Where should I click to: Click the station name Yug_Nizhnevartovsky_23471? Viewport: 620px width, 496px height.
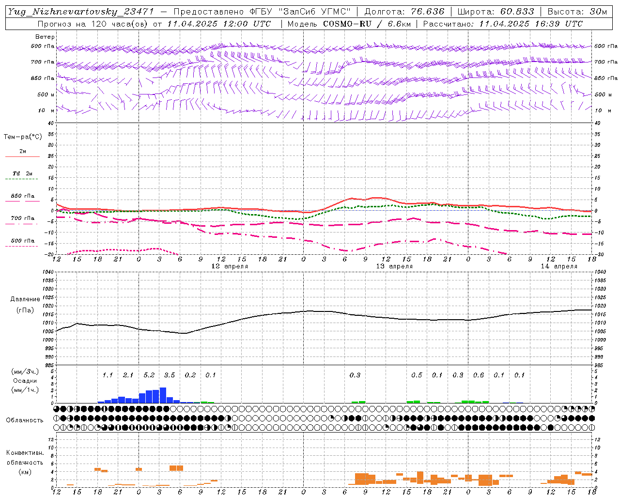point(81,12)
